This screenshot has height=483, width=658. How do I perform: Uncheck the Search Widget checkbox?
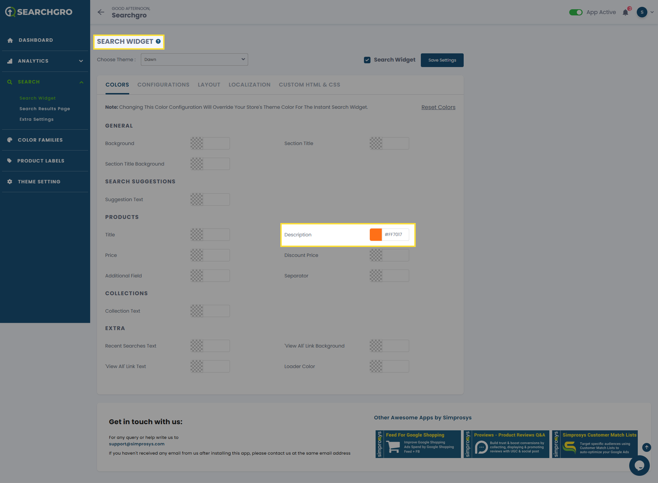click(367, 60)
